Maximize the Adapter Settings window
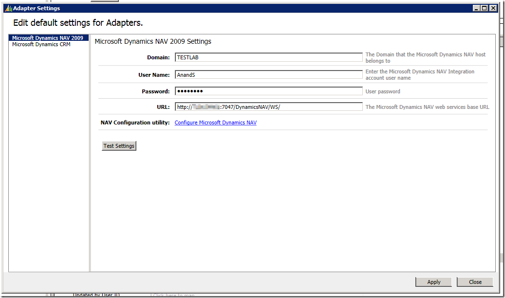Screen dimensions: 505x298 [x=485, y=8]
